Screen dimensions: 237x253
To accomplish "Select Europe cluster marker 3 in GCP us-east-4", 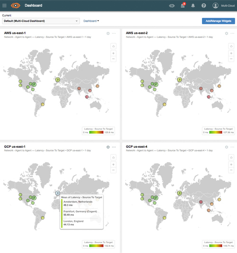I will point(179,193).
